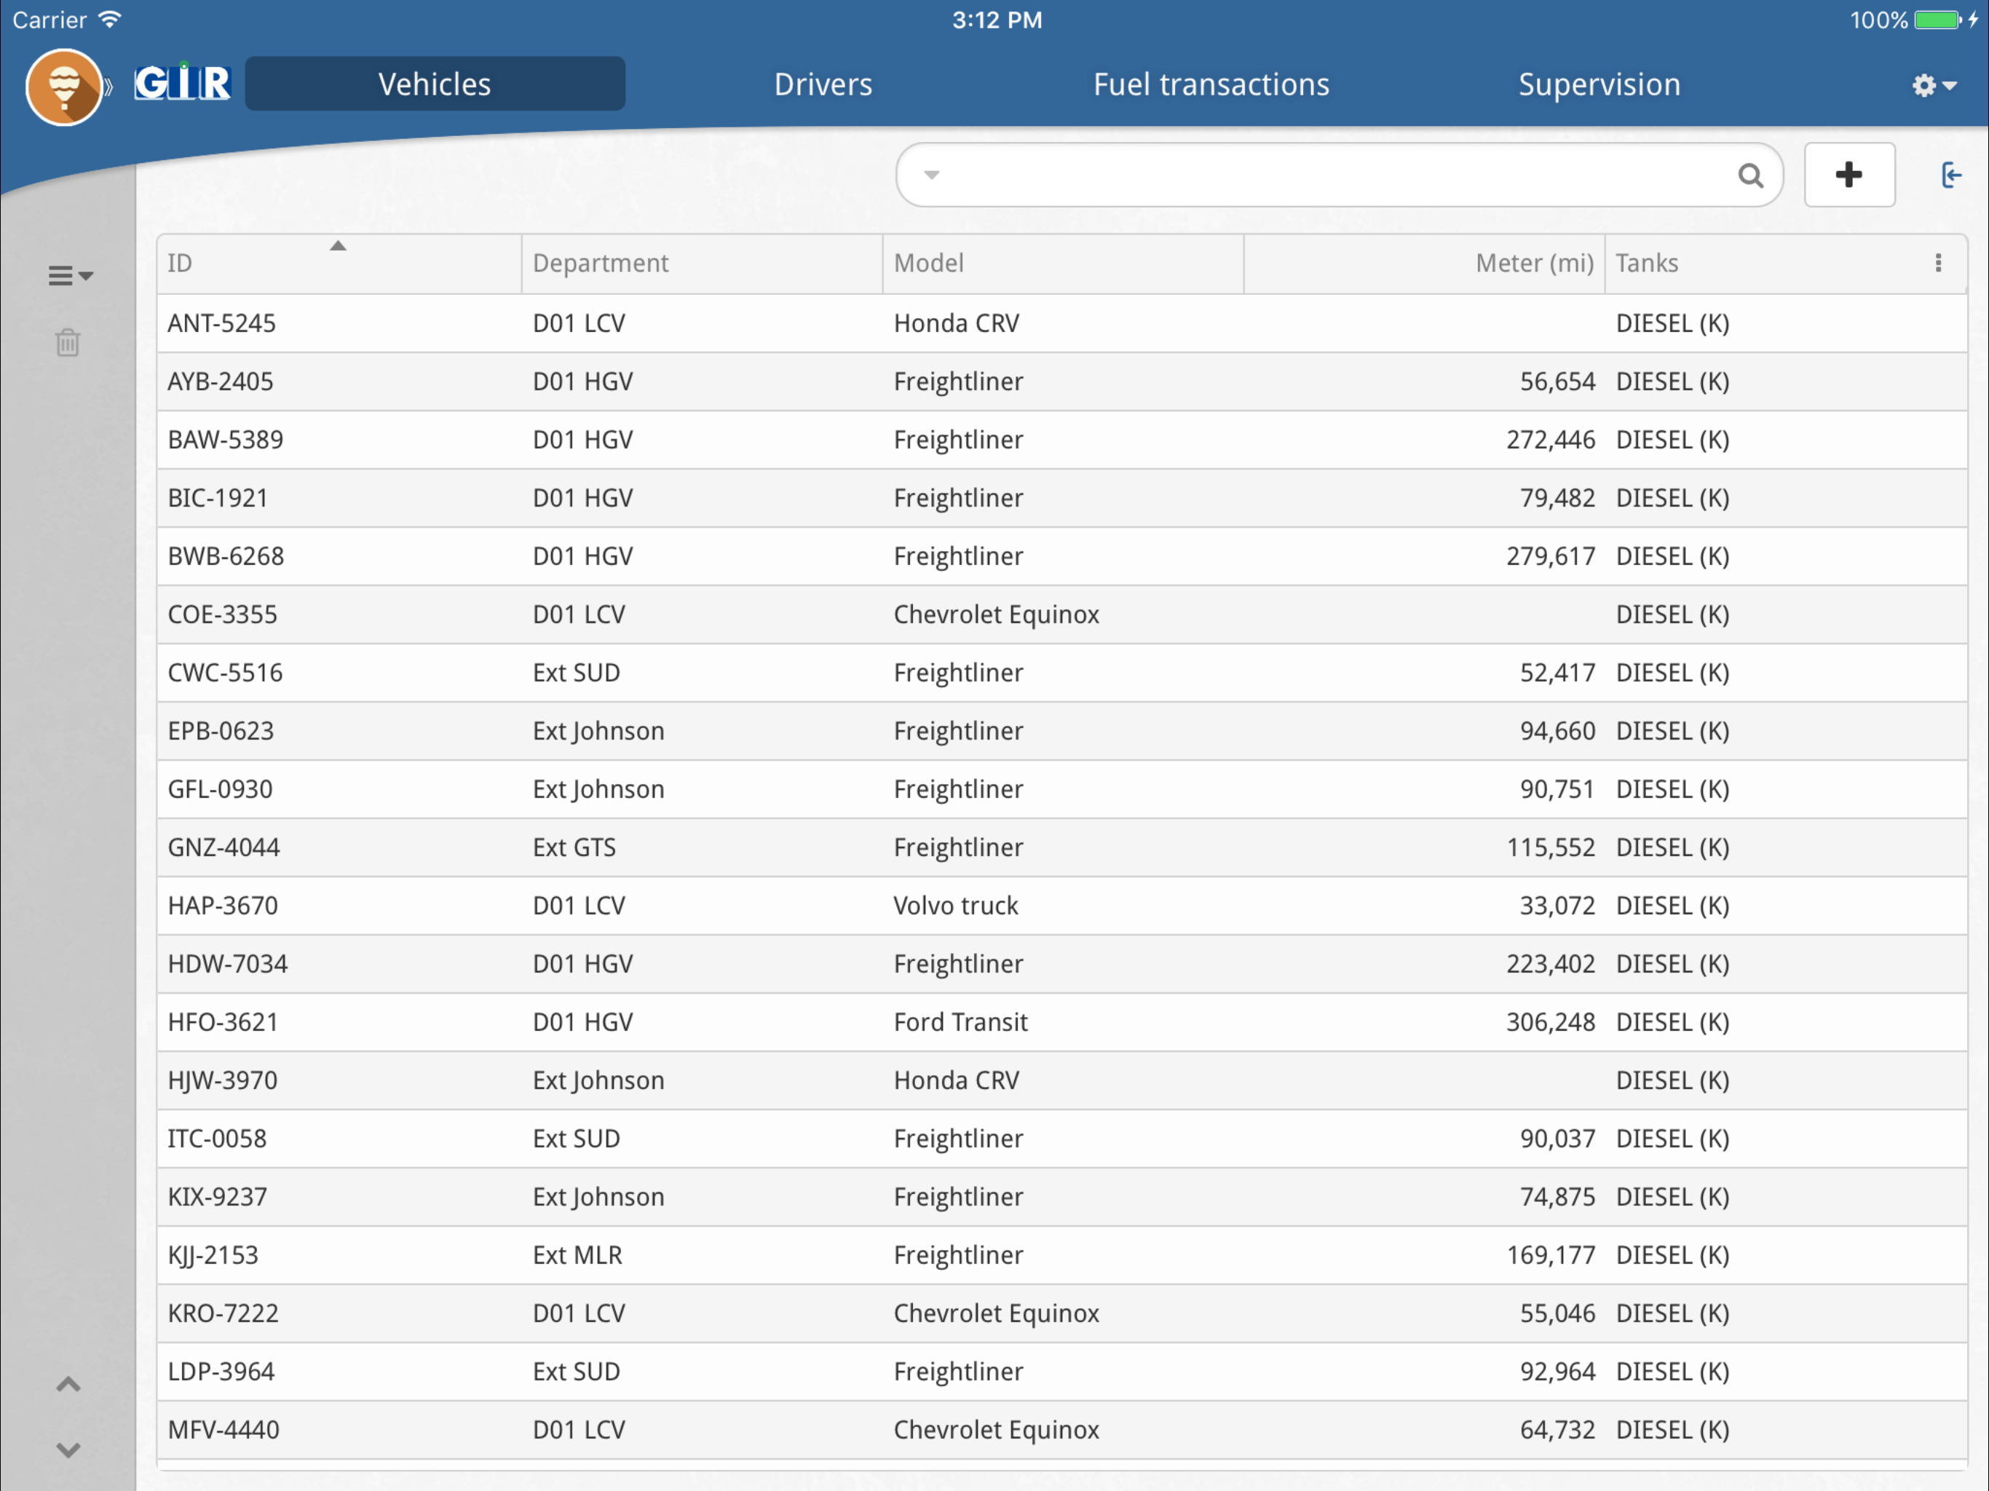Switch to the Drivers tab
This screenshot has height=1491, width=1989.
coord(823,84)
